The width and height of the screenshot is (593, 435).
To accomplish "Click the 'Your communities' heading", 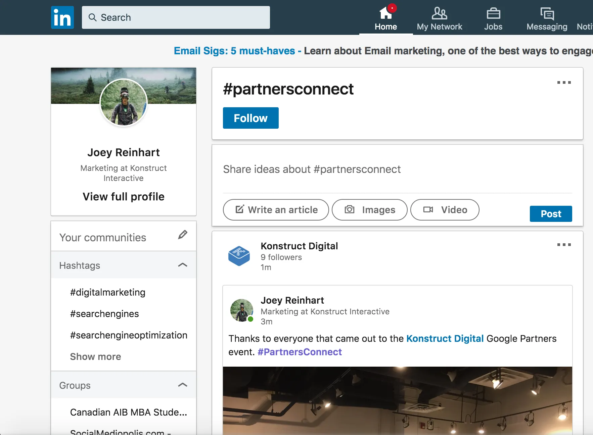I will pyautogui.click(x=103, y=238).
